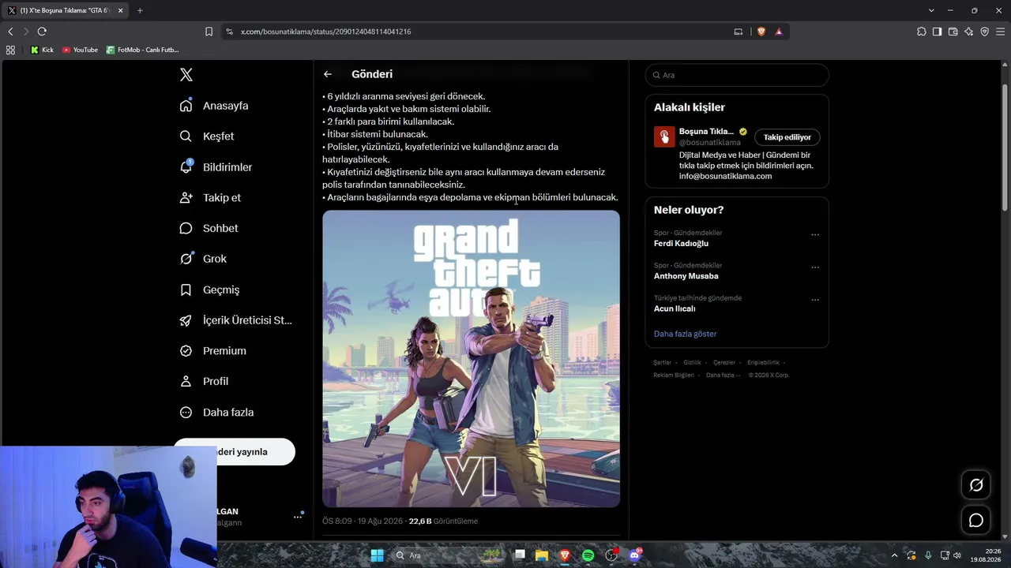Click the Takip ediliyor button
The image size is (1011, 568).
[787, 137]
